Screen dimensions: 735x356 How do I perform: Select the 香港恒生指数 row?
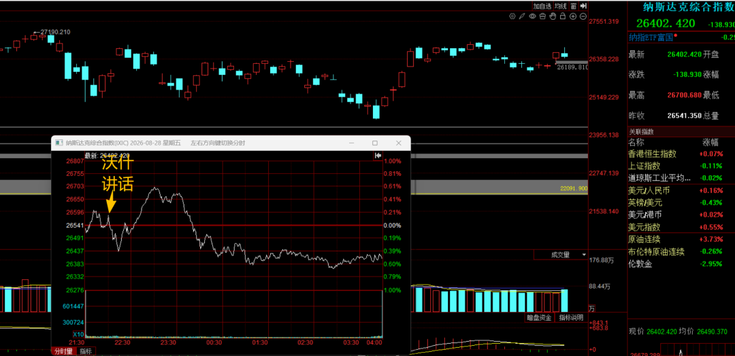tap(681, 154)
